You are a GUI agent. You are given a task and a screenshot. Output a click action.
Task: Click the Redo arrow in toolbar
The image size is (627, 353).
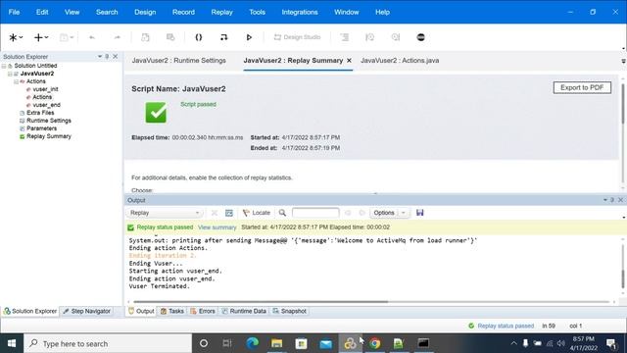[117, 37]
